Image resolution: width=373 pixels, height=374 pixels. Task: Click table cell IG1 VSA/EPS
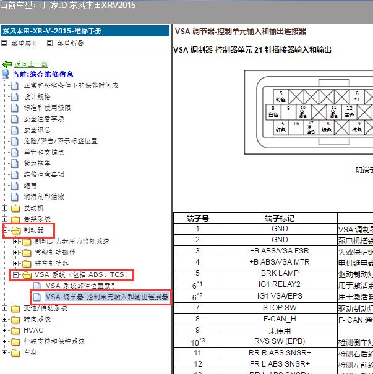tap(280, 296)
